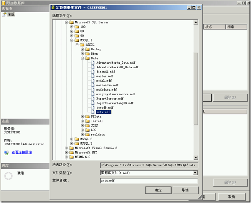
Task: Click the MSSQL.3 folder icon
Action: (77, 144)
